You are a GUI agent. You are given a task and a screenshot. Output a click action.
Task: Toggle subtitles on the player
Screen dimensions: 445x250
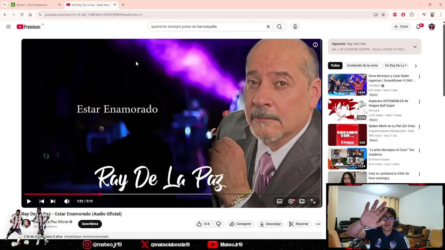[280, 201]
